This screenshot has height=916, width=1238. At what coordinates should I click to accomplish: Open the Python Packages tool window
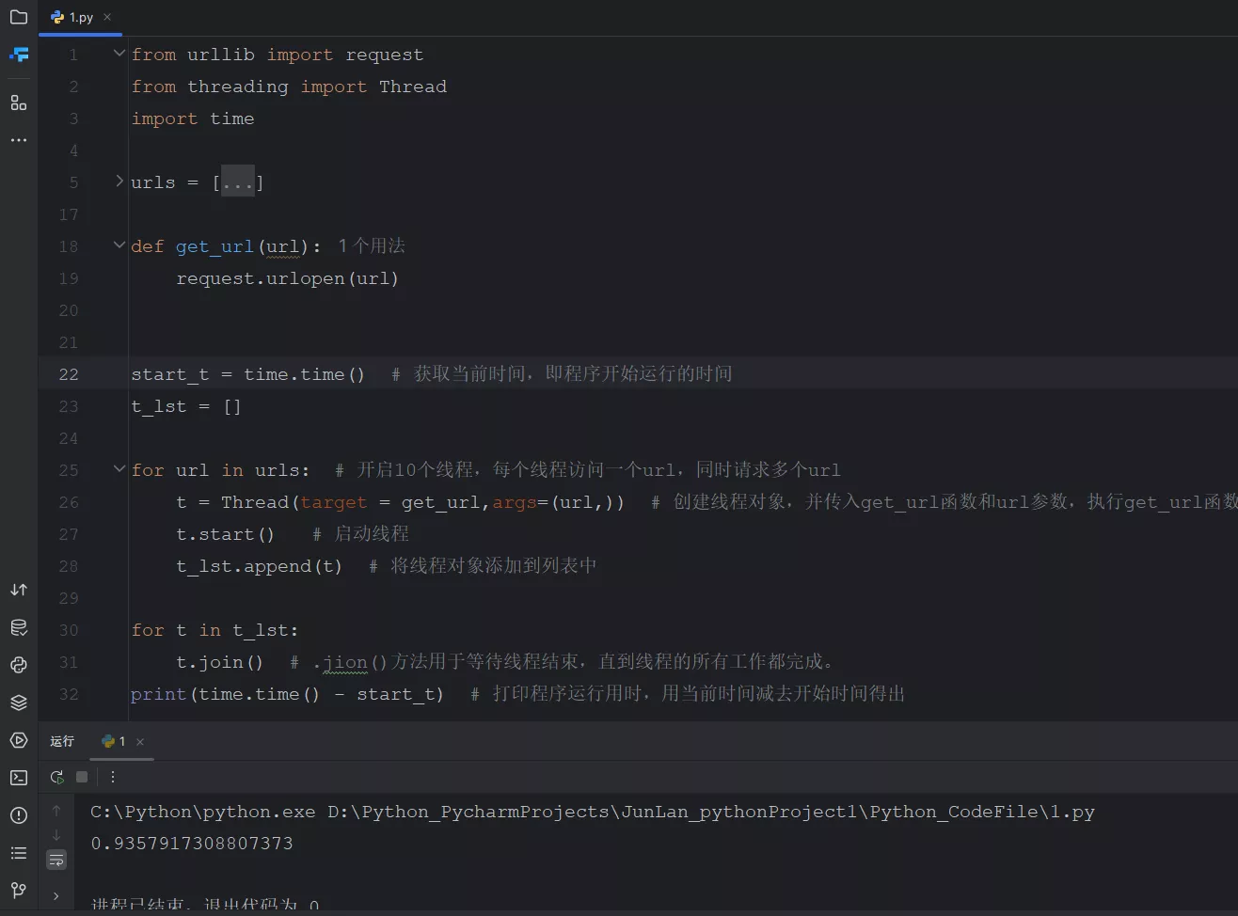(x=19, y=703)
